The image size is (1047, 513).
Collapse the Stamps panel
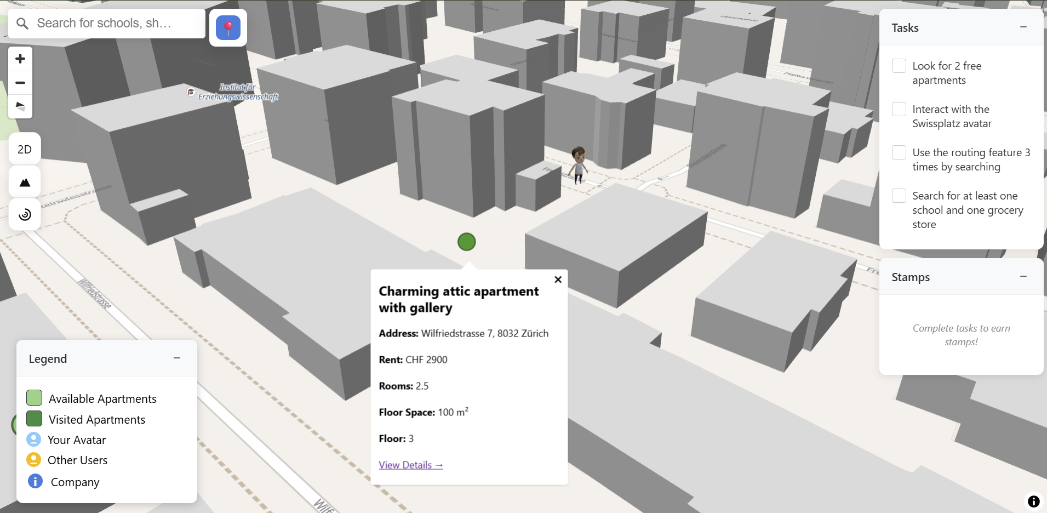pos(1023,277)
